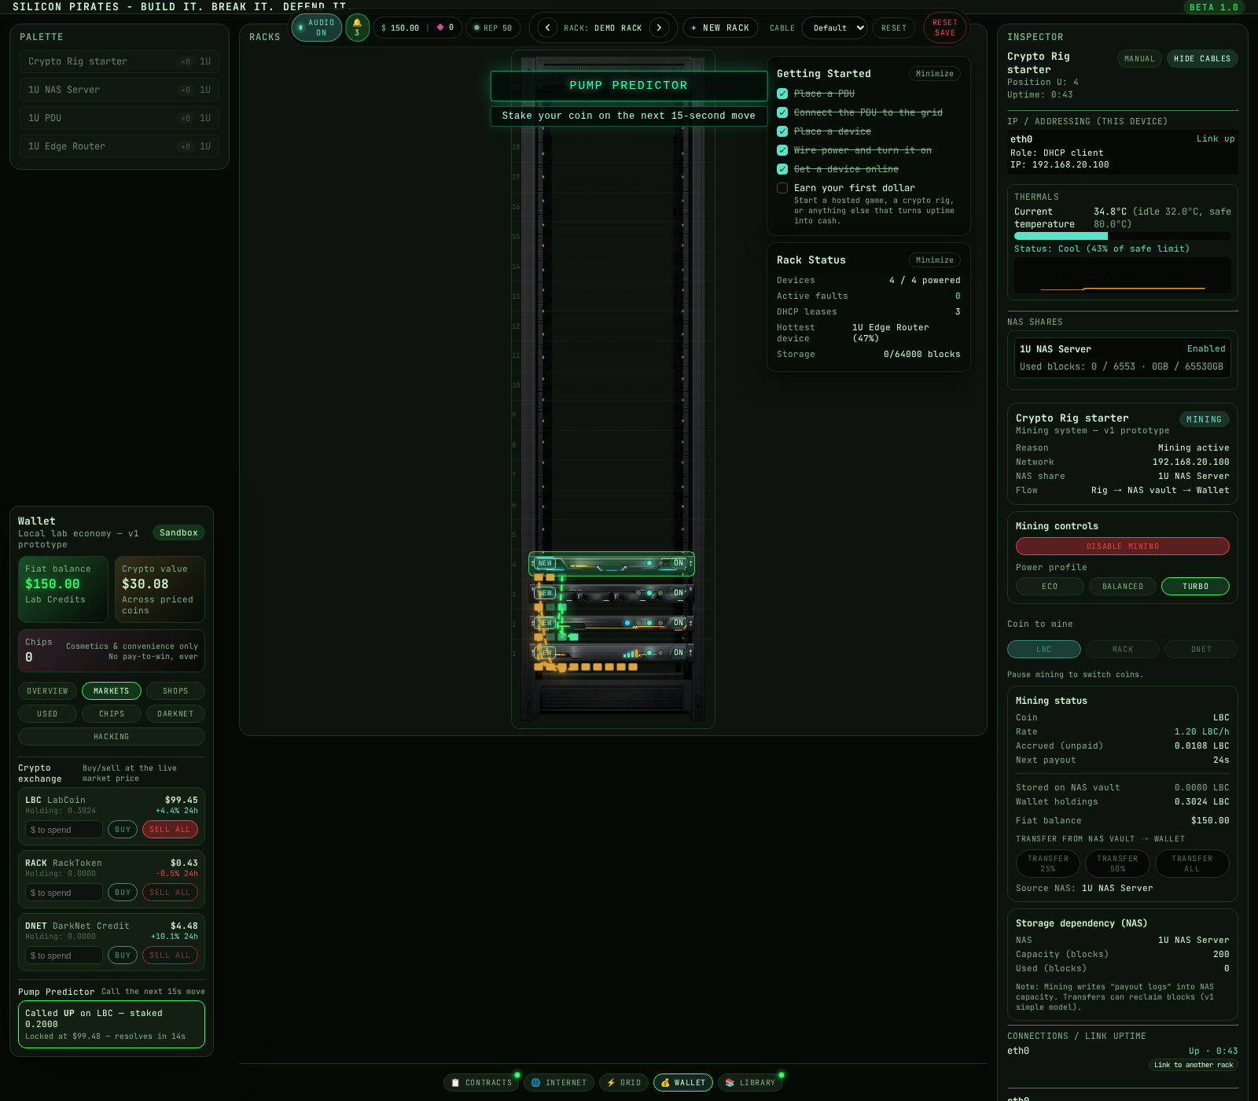Minimize the Getting Started panel

[x=935, y=74]
